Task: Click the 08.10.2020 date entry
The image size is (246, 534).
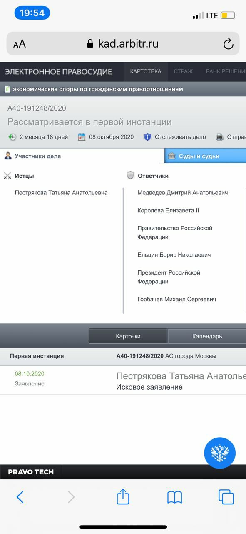Action: [x=30, y=374]
